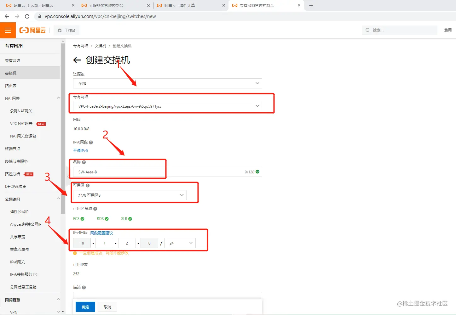Open the orange hamburger menu
Screen dimensions: 456x315
(x=8, y=30)
